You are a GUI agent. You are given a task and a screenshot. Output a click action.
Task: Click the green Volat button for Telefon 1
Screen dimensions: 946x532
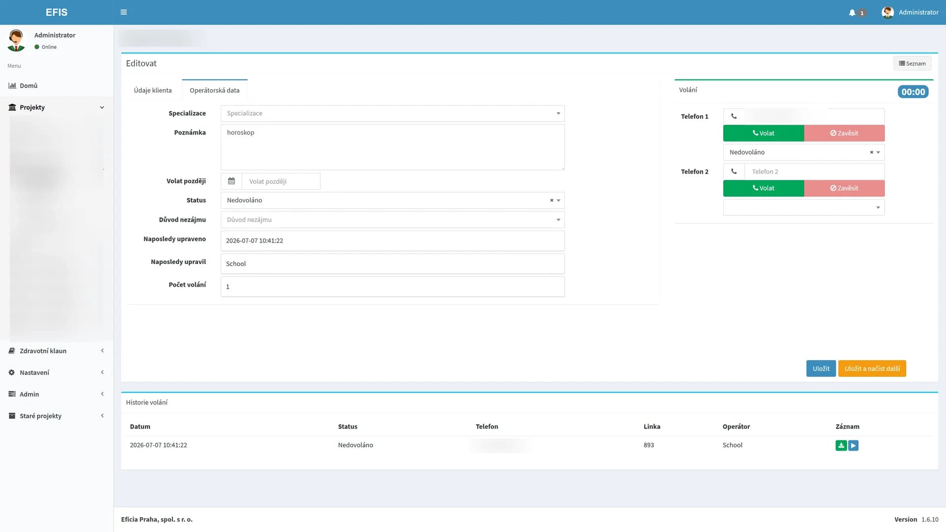763,133
